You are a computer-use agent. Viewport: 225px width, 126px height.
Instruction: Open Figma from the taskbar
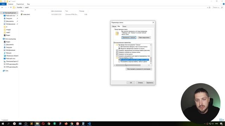[x=60, y=124]
